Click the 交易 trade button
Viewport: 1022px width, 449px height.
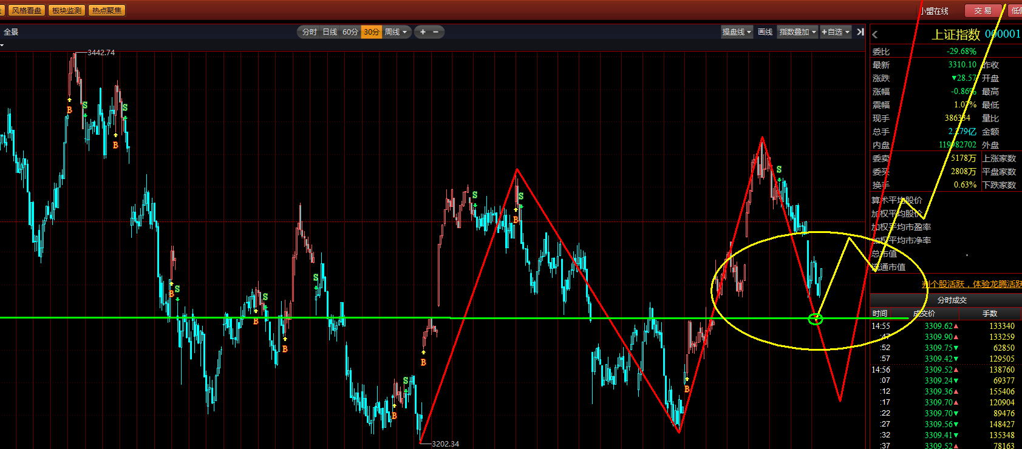983,11
